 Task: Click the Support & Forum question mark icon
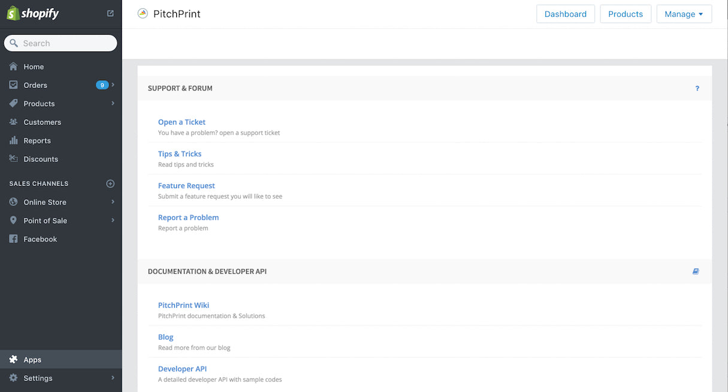697,89
